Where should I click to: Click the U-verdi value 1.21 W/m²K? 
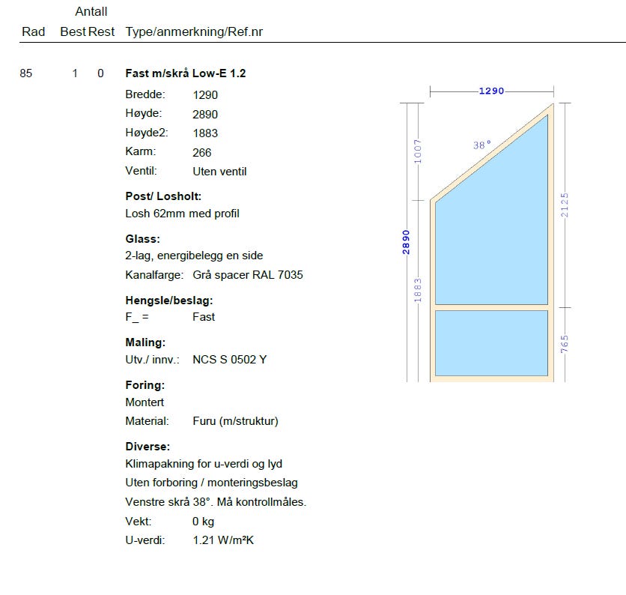point(223,540)
